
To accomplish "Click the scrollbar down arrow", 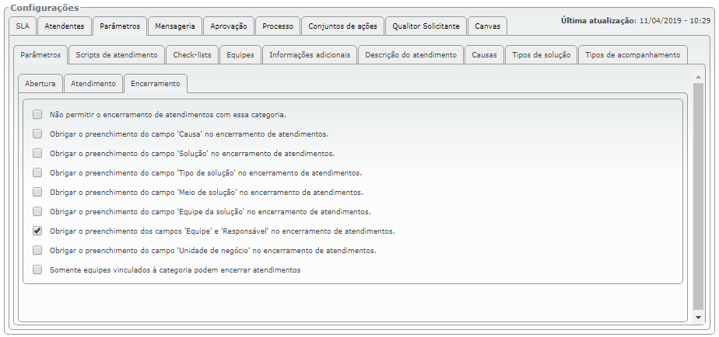I will [698, 317].
